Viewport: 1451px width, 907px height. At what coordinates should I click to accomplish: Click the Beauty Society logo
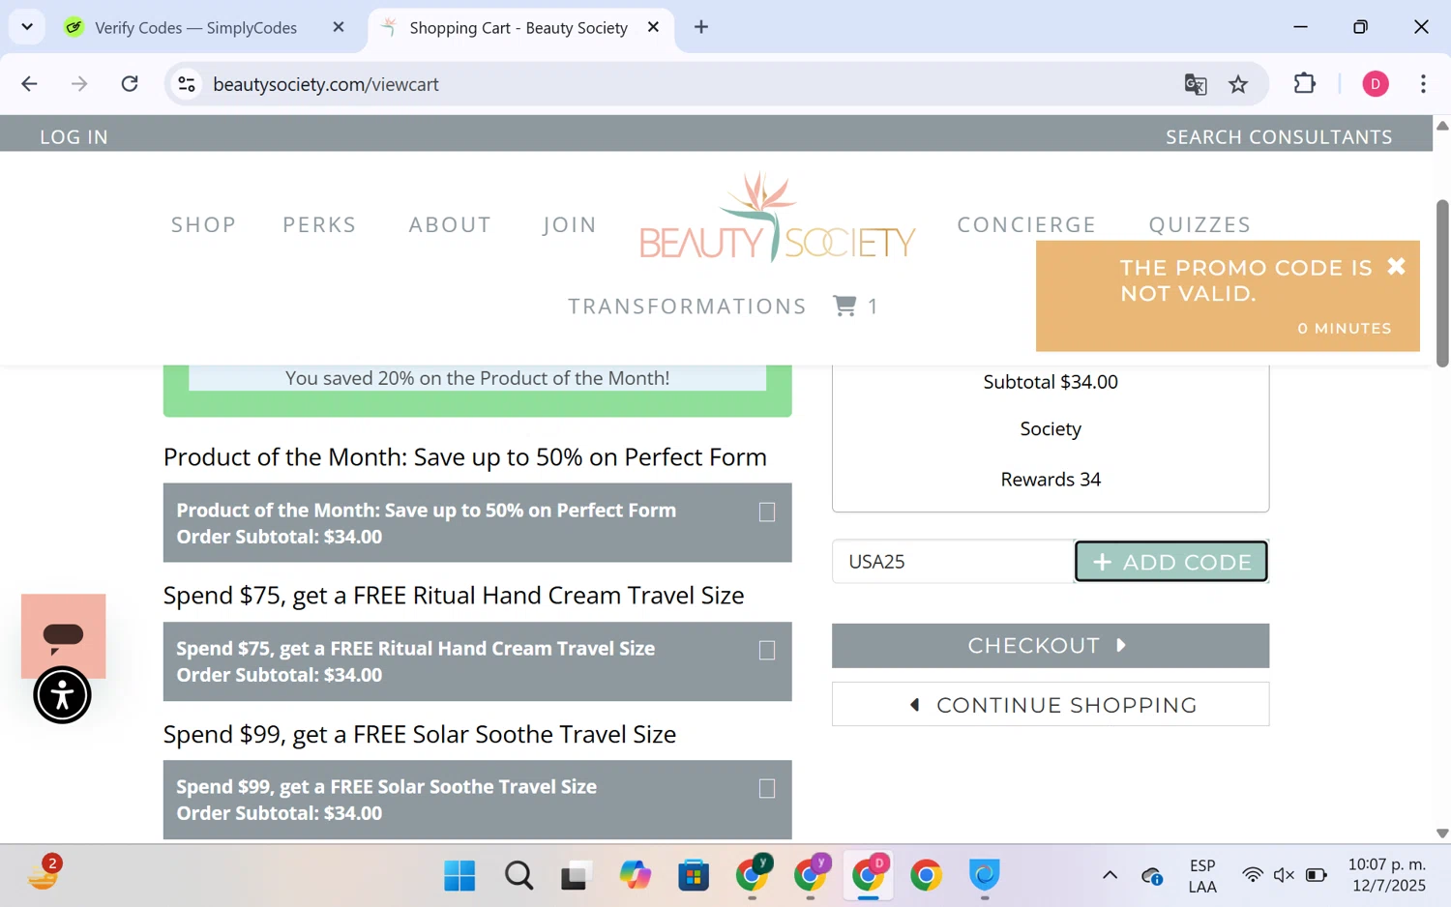click(x=778, y=218)
